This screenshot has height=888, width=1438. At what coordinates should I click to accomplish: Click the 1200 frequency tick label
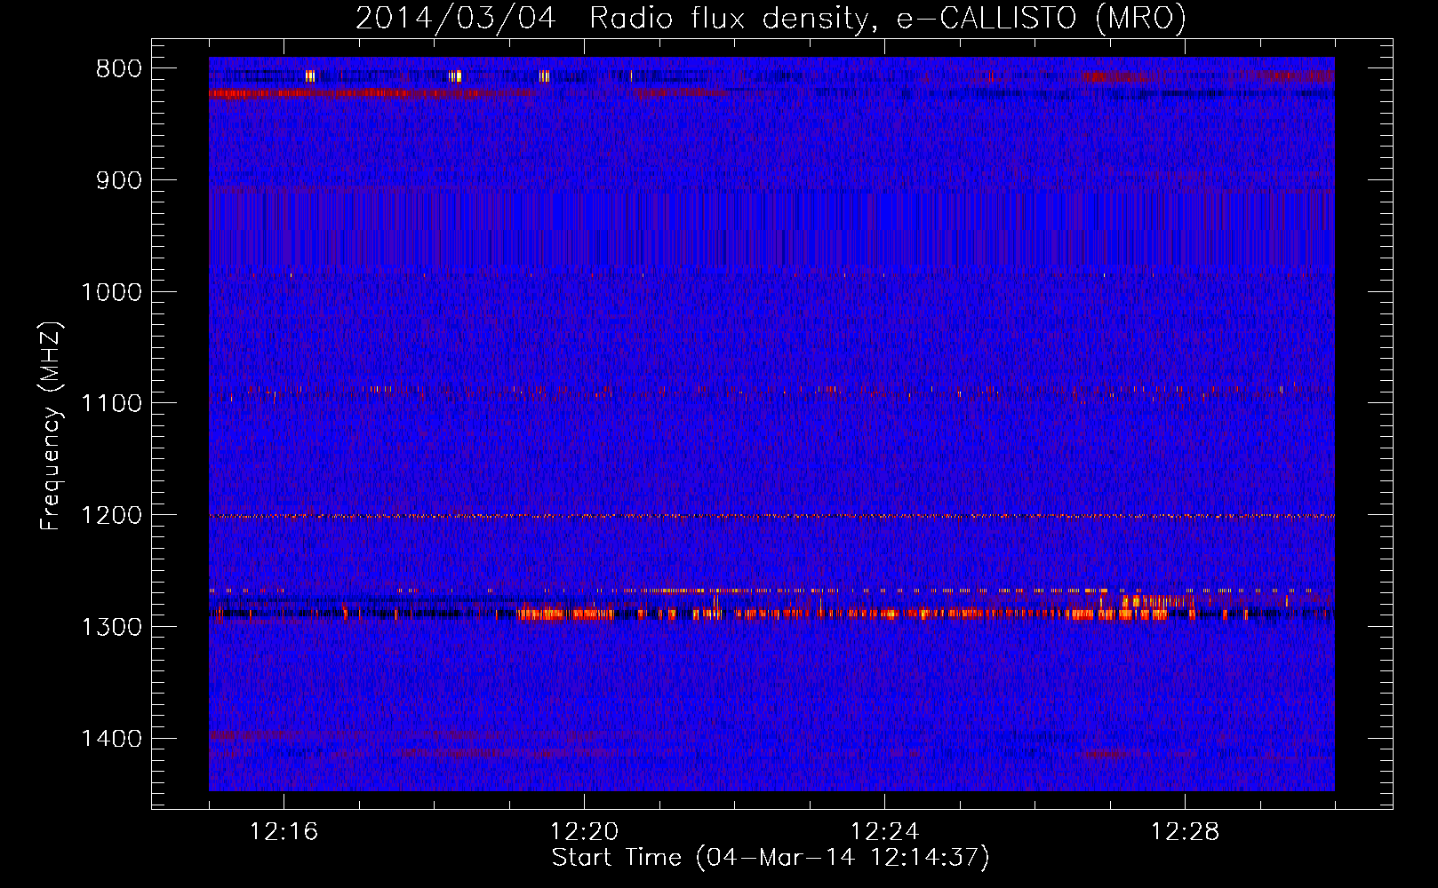coord(111,515)
